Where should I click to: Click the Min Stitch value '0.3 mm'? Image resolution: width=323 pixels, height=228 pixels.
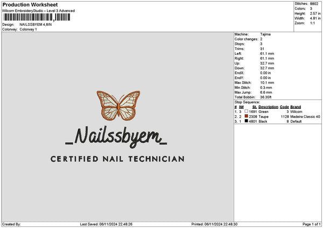266,88
